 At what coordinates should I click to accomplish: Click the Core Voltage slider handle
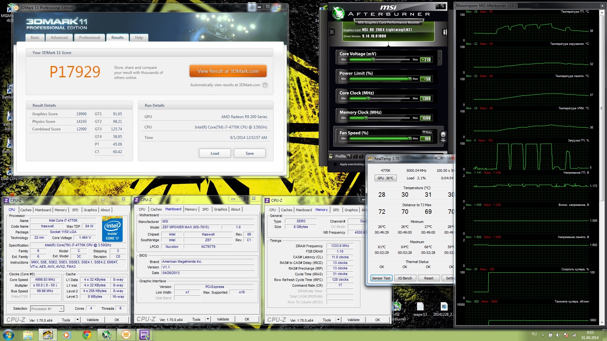[373, 59]
